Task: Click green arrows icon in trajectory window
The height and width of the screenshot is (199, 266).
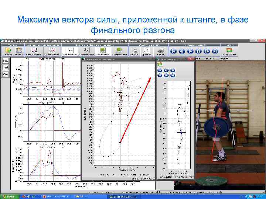Action: 160,64
